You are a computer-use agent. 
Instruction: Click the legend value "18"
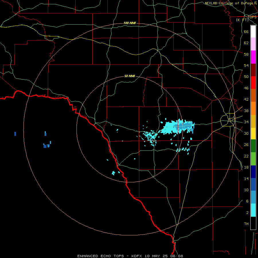246,167
